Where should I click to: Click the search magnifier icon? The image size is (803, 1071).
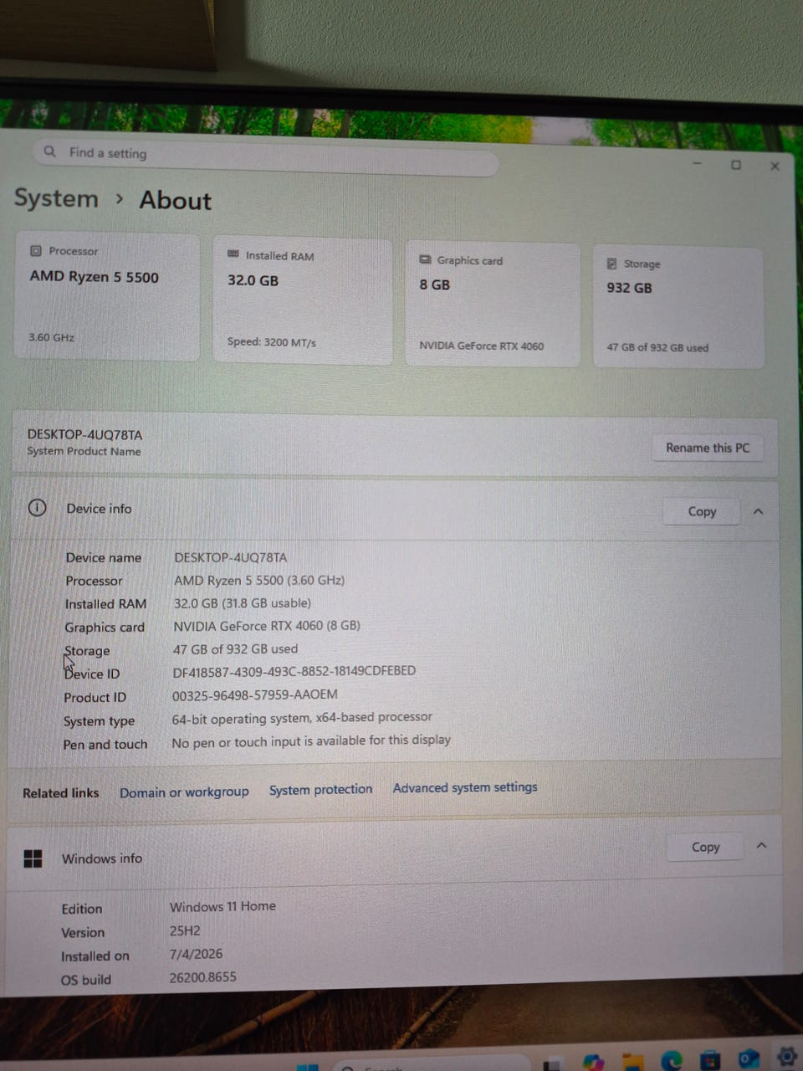[x=50, y=151]
